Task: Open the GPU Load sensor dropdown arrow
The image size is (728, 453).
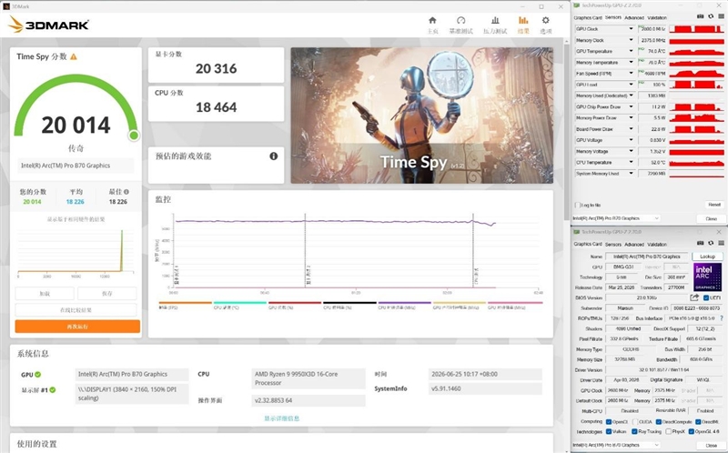Action: point(631,85)
